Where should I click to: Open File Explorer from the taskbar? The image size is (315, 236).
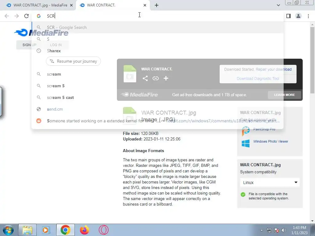click(27, 230)
